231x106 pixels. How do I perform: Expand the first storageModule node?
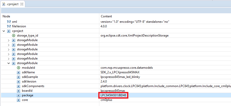point(8,40)
